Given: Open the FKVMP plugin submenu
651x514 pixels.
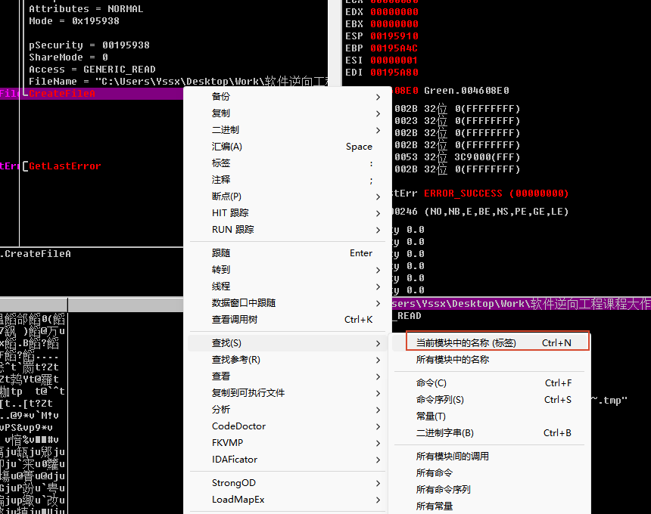Looking at the screenshot, I should click(x=288, y=442).
